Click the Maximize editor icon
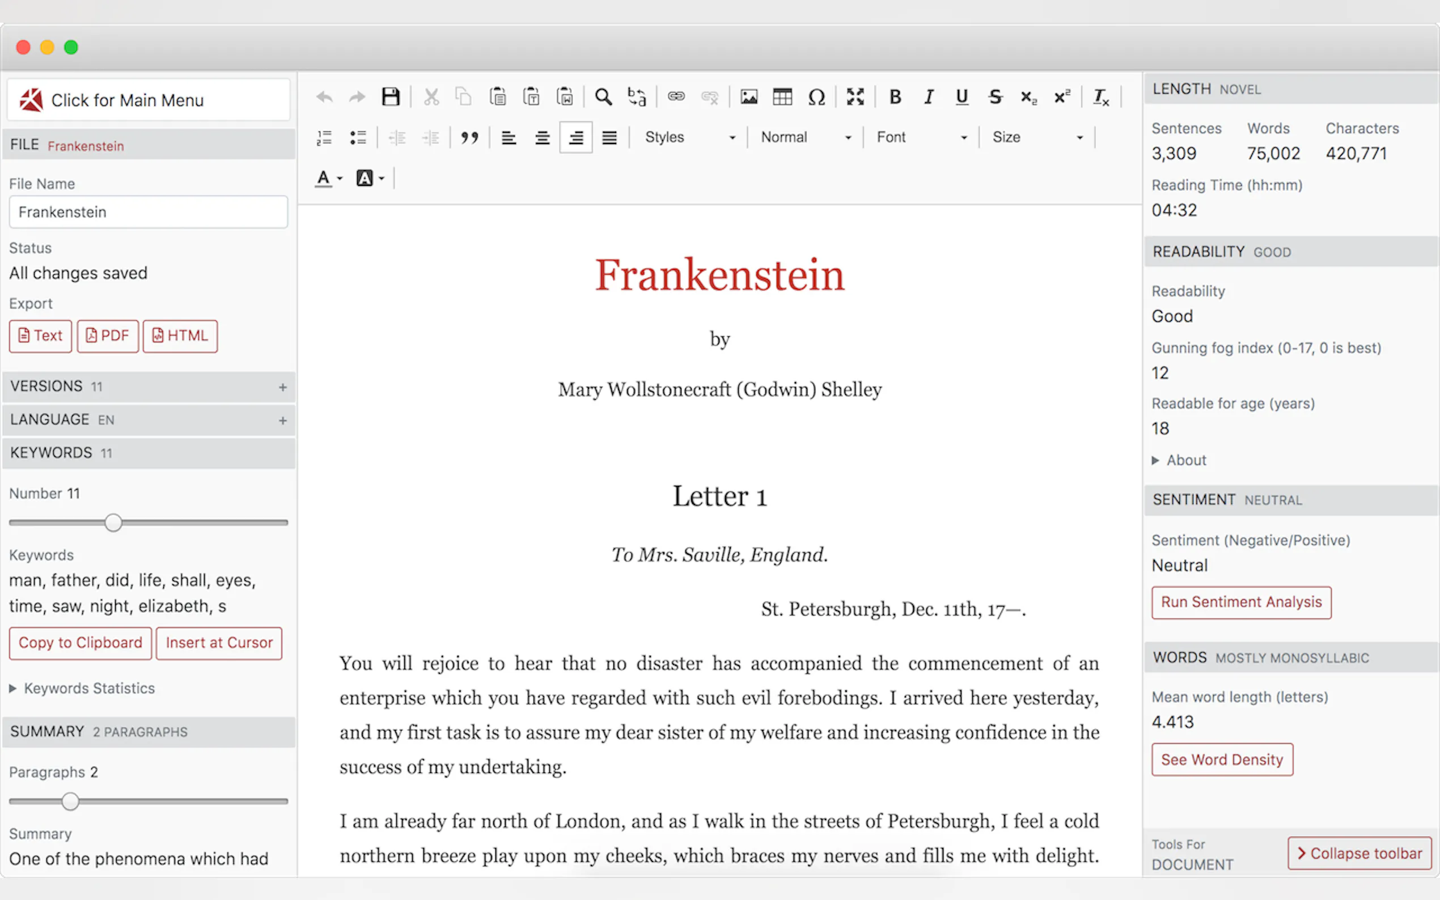This screenshot has height=900, width=1440. [855, 96]
